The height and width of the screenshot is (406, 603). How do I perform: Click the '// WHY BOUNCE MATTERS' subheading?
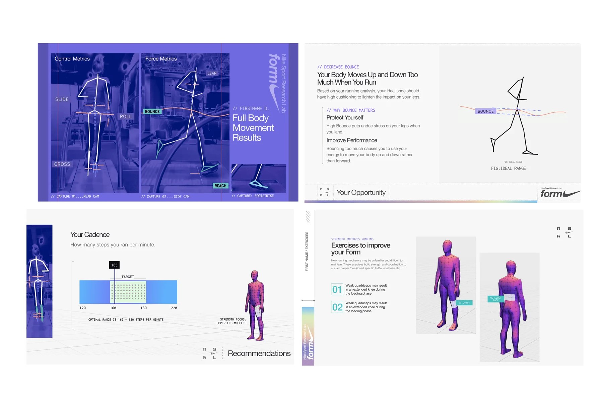(351, 110)
